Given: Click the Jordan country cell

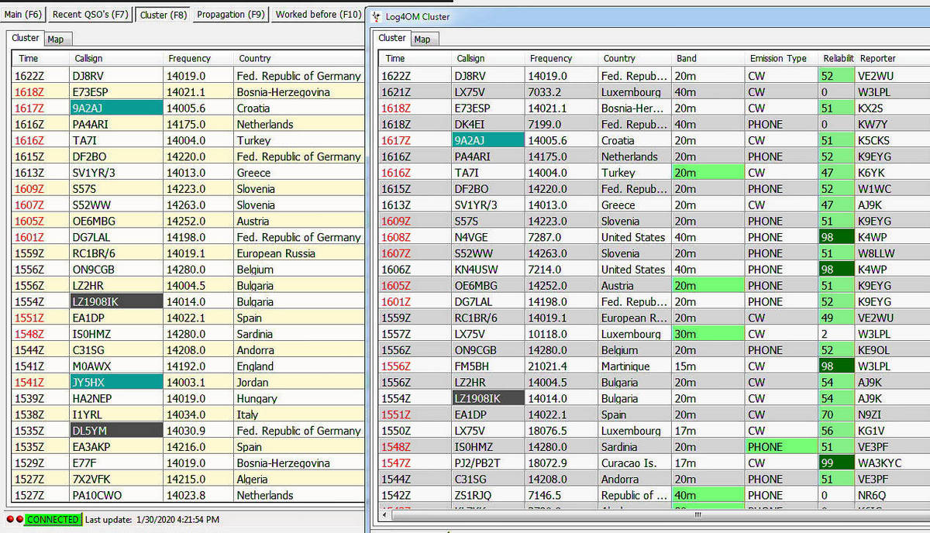Looking at the screenshot, I should [298, 382].
